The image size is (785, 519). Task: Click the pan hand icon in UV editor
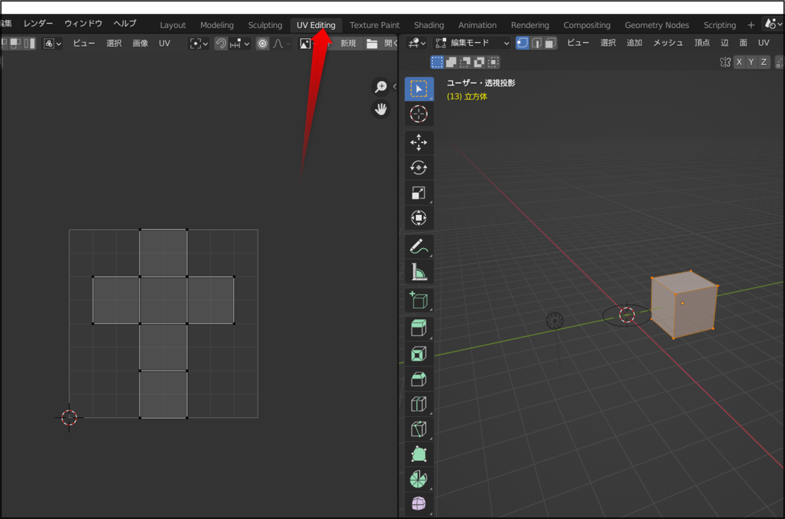coord(381,109)
